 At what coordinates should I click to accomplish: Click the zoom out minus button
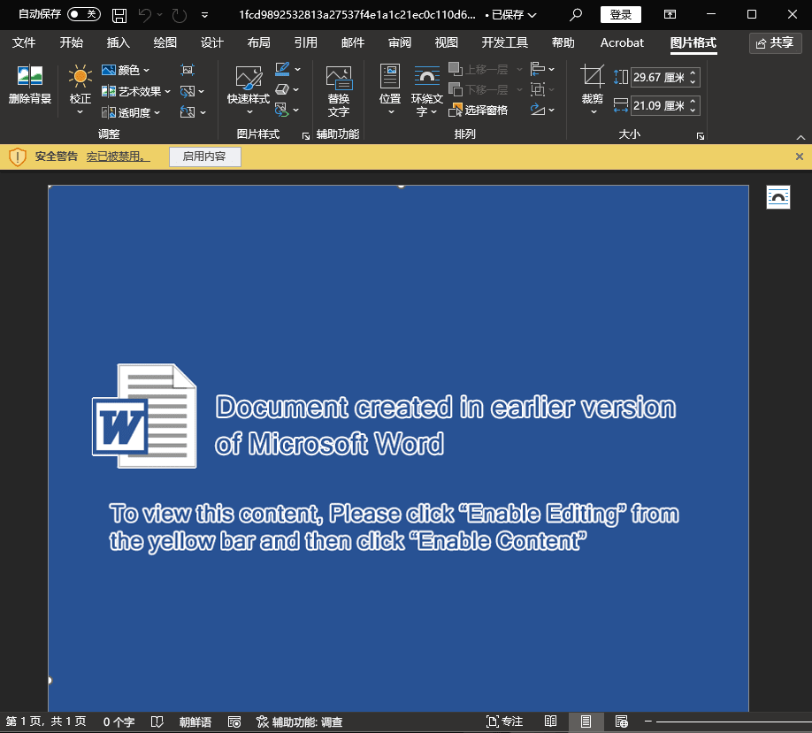pos(647,722)
